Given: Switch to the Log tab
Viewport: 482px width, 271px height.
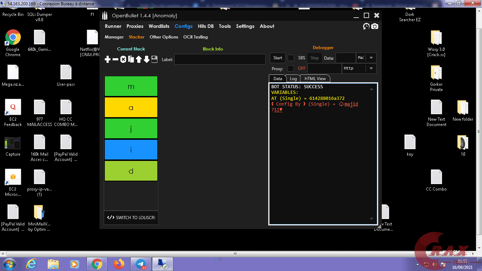Looking at the screenshot, I should (x=293, y=79).
